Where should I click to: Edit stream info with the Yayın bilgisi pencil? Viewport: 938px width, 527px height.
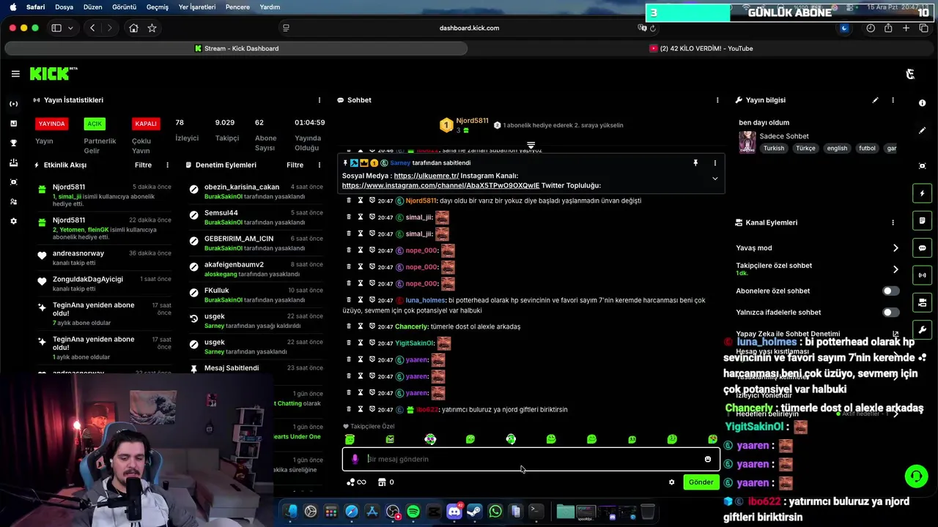coord(875,100)
